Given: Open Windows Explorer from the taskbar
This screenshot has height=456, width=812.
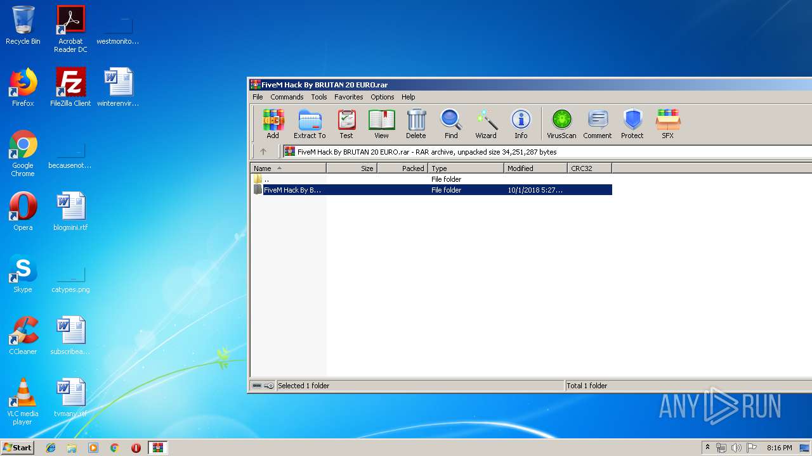Looking at the screenshot, I should 72,448.
